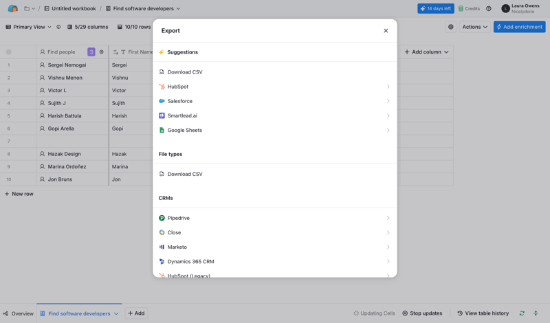550x323 pixels.
Task: Click the Add enrichment button
Action: (x=520, y=27)
